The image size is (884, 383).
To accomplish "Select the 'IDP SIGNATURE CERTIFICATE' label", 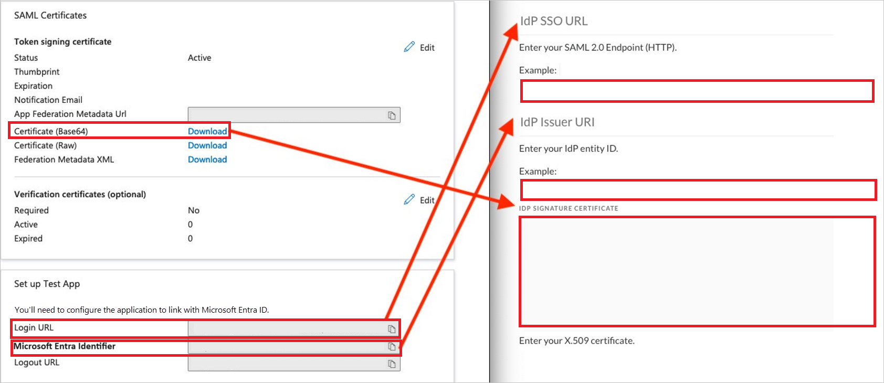I will click(569, 208).
